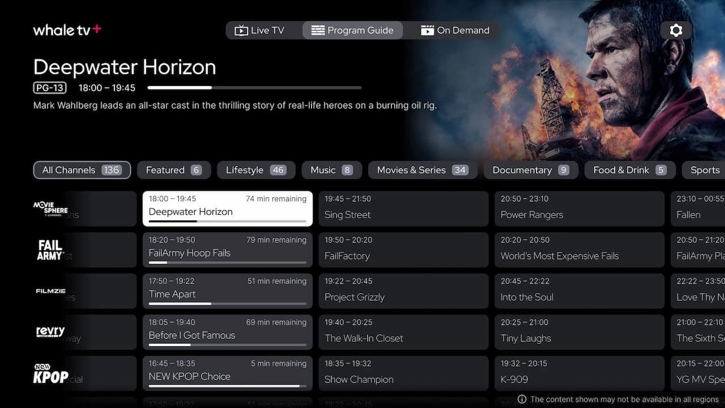This screenshot has width=725, height=408.
Task: Switch to Live TV tab
Action: coord(259,31)
